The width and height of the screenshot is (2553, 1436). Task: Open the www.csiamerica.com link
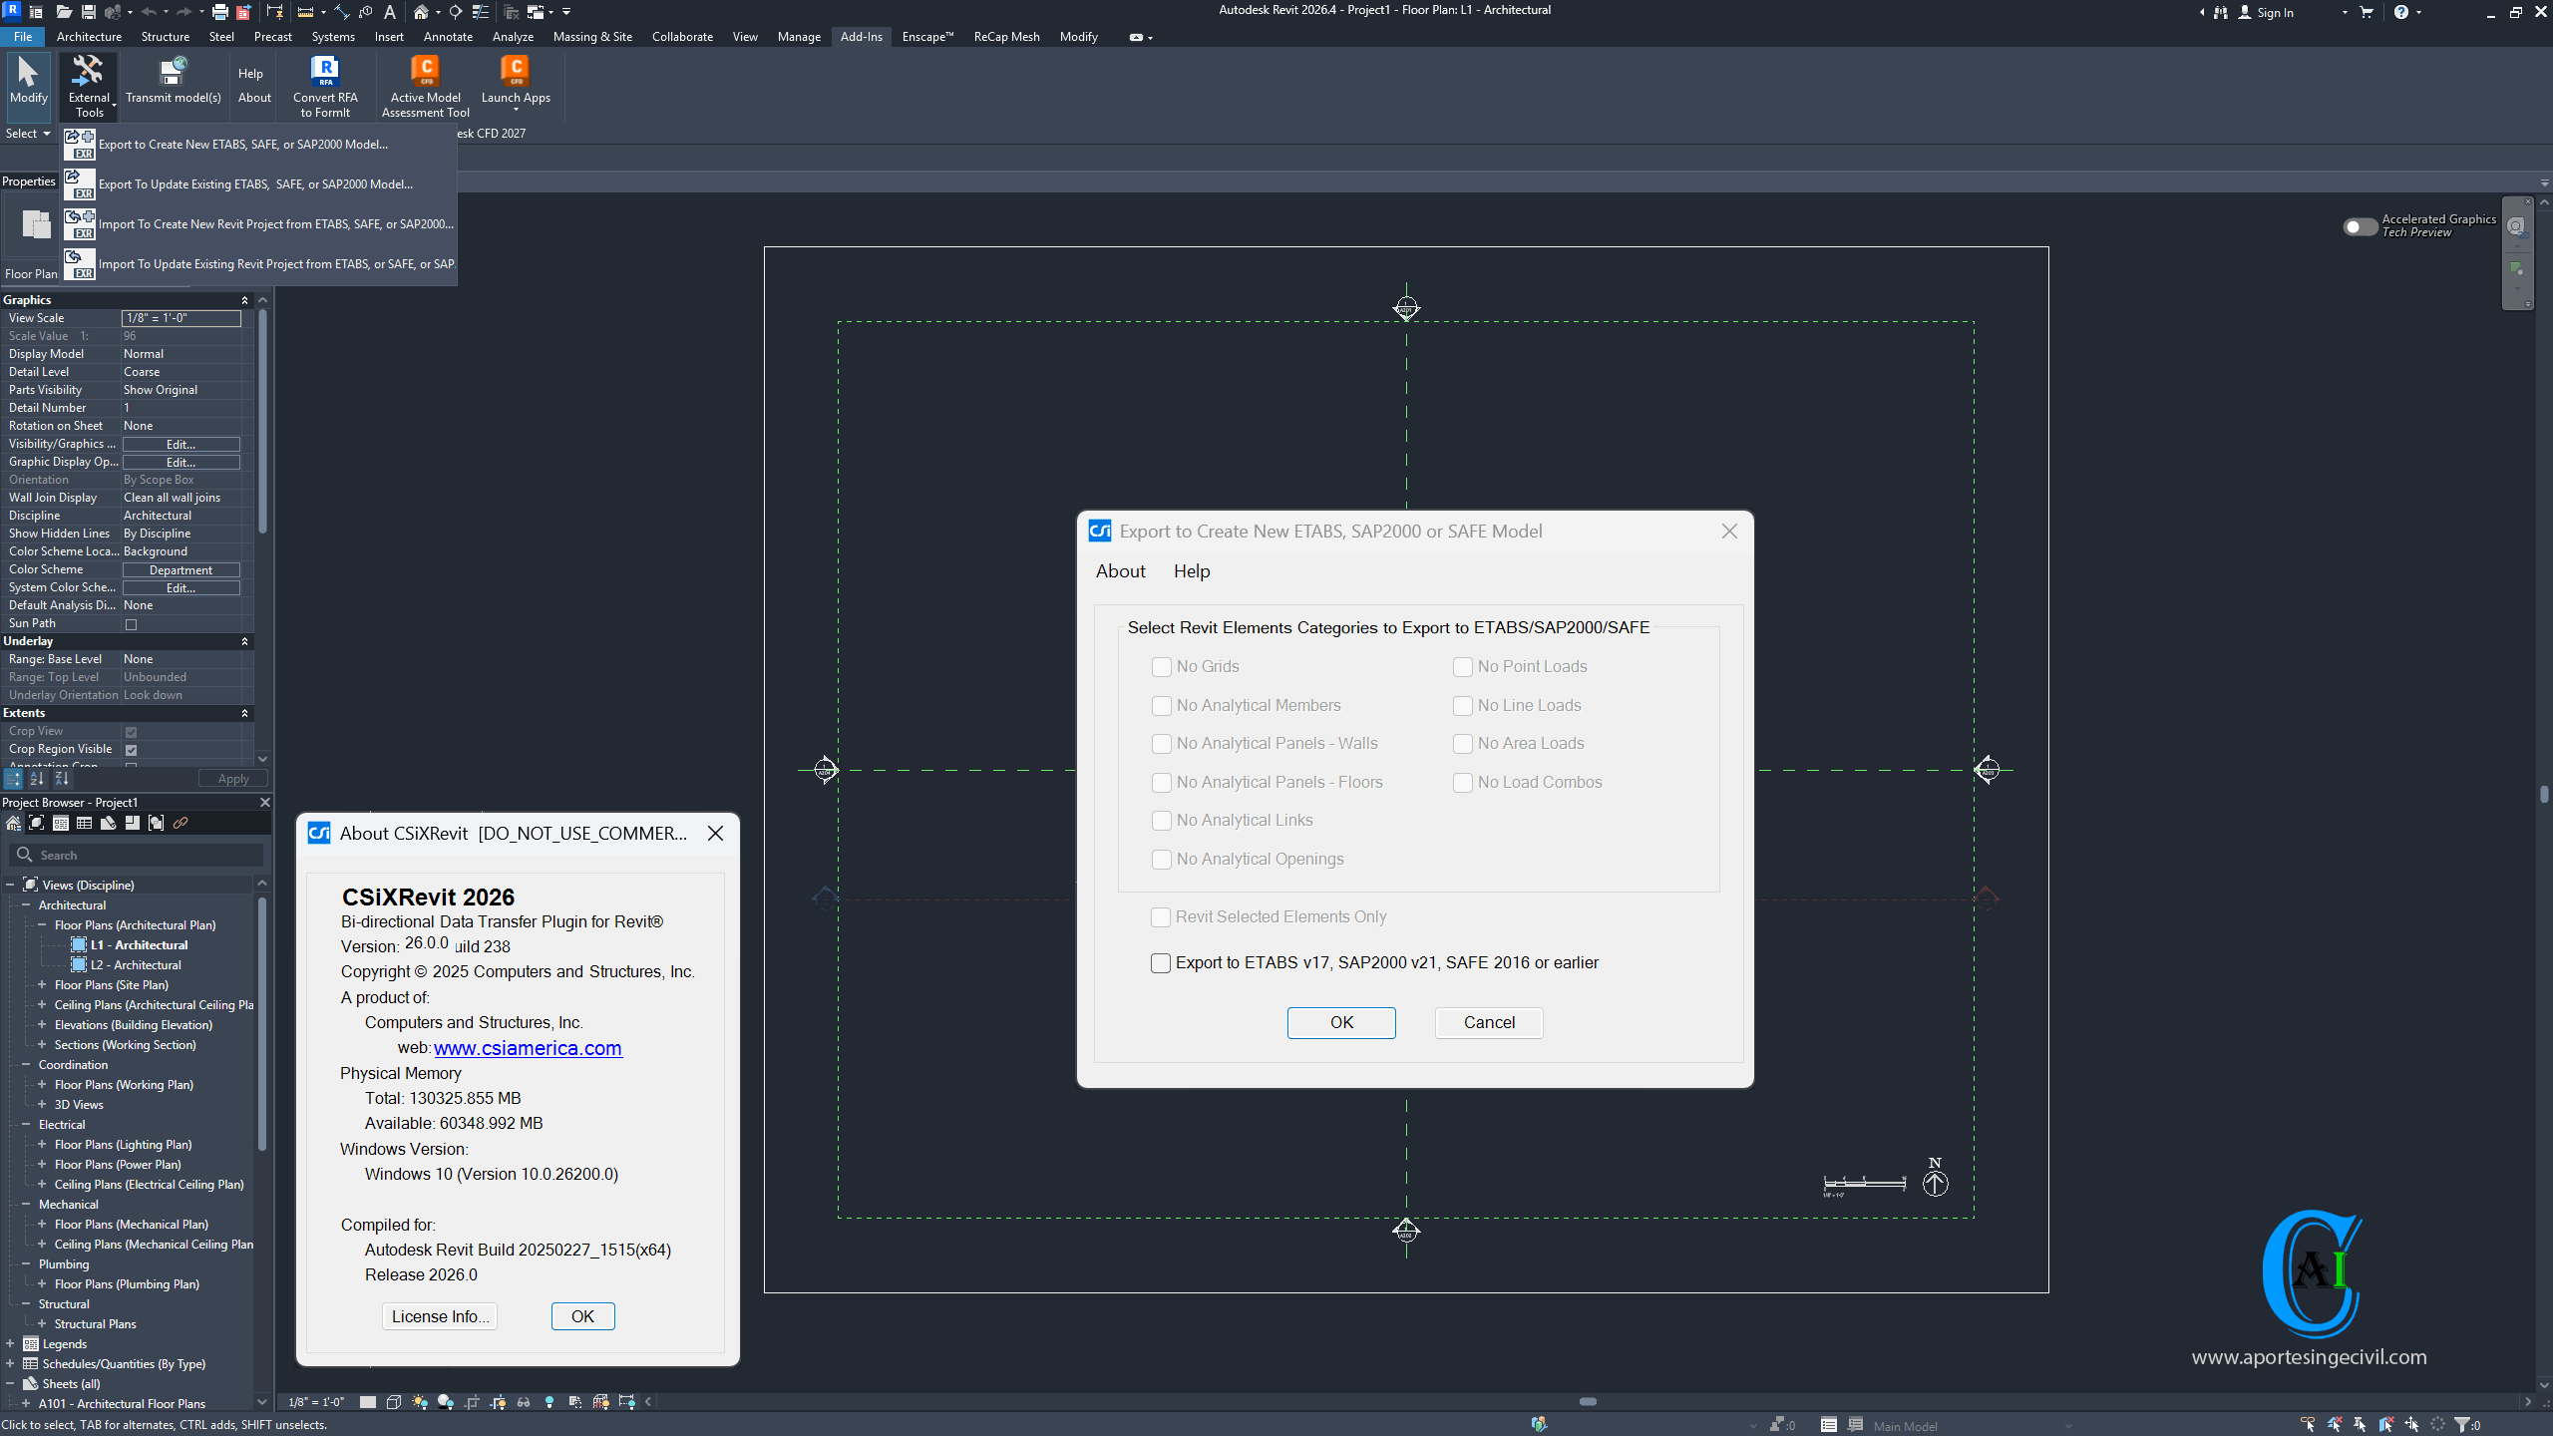click(528, 1048)
